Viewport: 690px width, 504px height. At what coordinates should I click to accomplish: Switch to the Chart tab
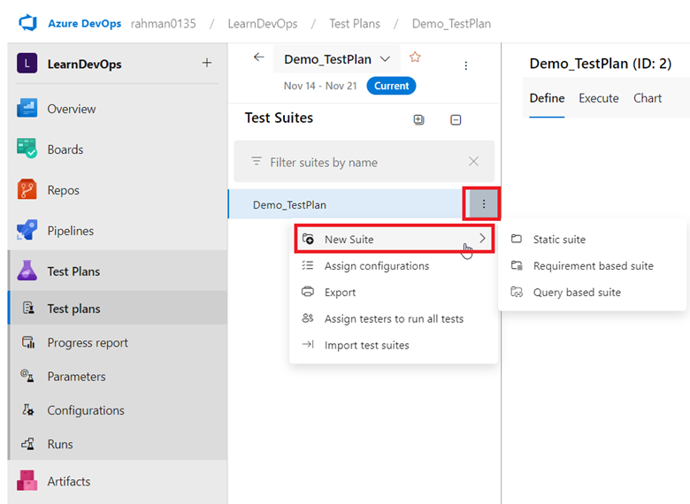click(648, 98)
